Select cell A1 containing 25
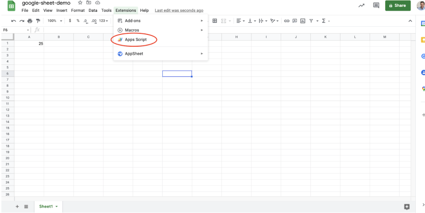This screenshot has height=213, width=425. (29, 43)
